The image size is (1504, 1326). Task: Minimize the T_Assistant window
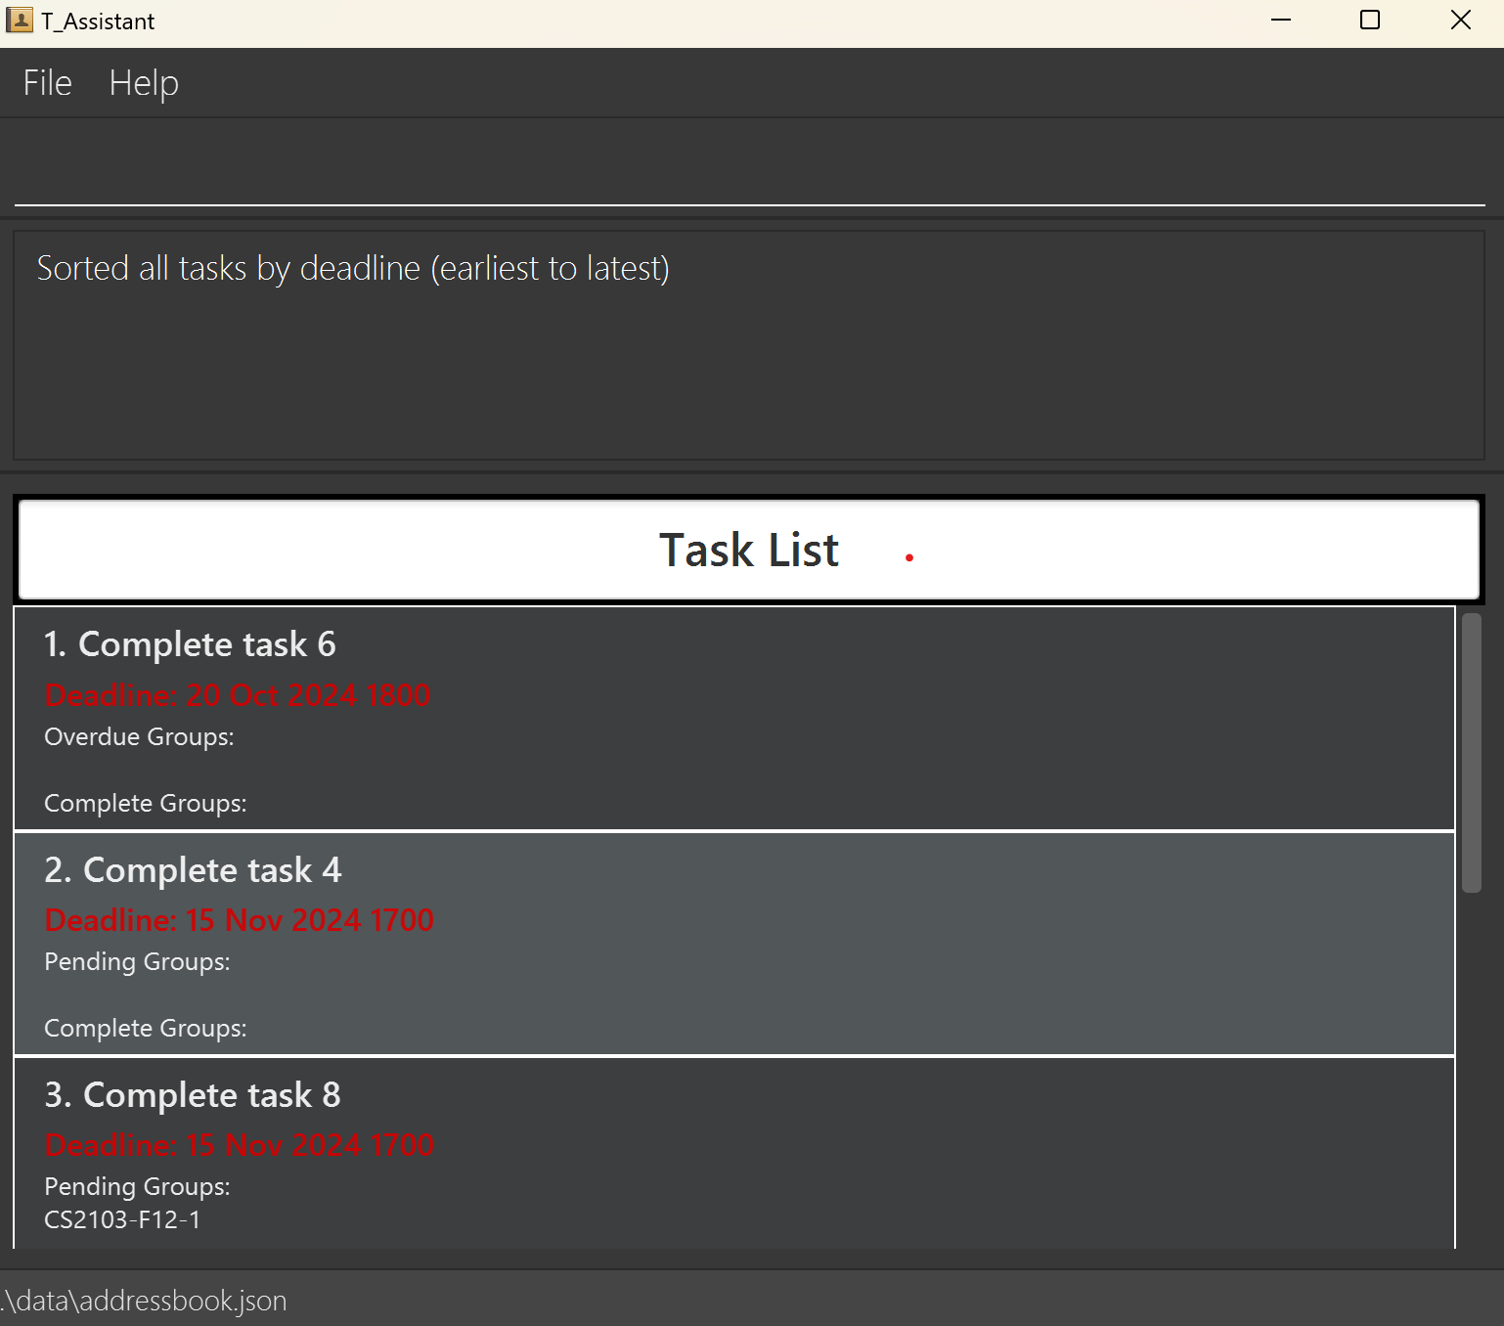pos(1280,21)
